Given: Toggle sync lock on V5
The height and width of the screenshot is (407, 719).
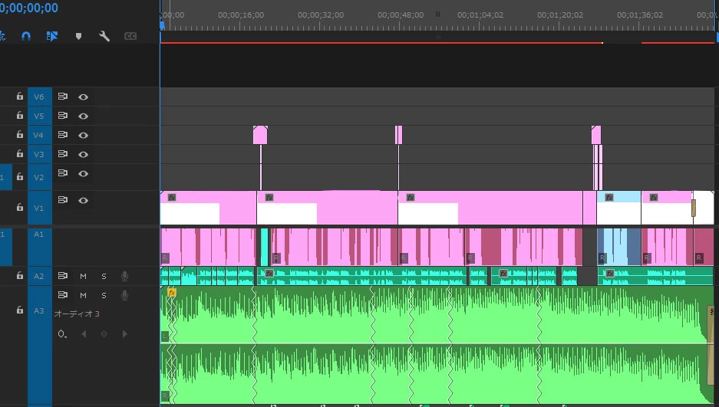Looking at the screenshot, I should pos(63,116).
